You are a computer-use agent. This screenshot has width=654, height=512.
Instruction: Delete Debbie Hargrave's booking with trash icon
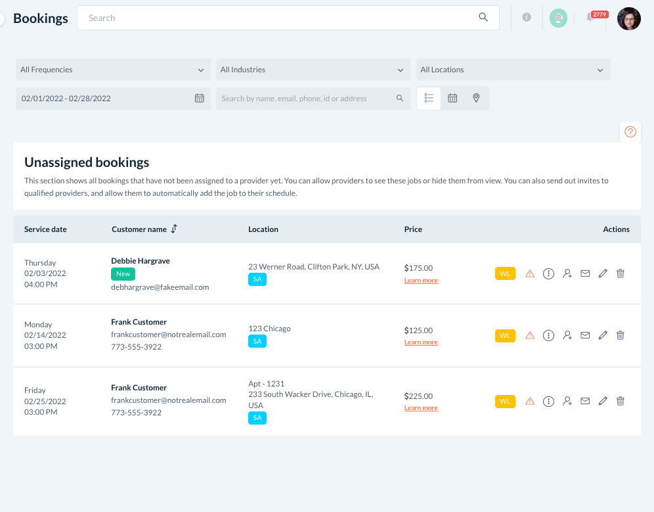621,273
